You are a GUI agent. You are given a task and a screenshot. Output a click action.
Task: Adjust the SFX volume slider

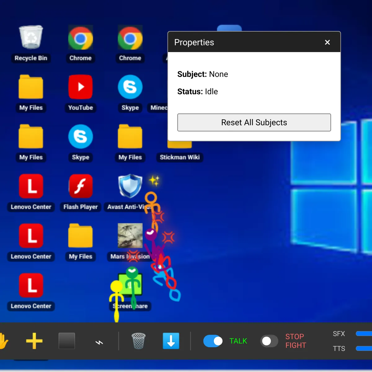pyautogui.click(x=364, y=334)
